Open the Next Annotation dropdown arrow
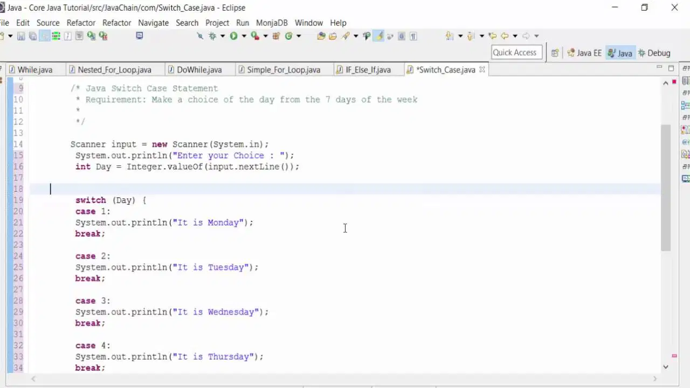The image size is (690, 388). click(x=460, y=36)
